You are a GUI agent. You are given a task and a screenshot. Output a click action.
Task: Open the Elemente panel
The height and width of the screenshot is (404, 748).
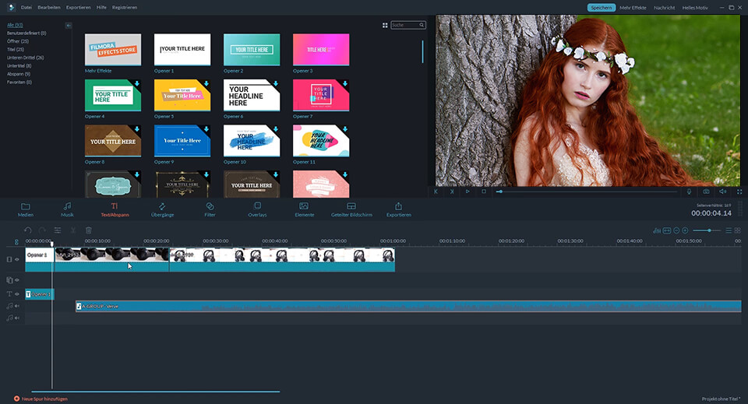(x=304, y=209)
